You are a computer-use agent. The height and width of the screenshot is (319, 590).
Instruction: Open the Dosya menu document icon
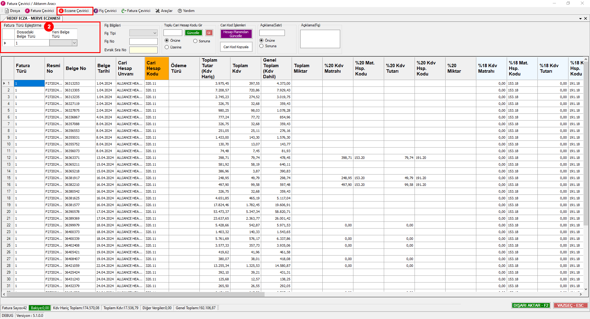(x=7, y=11)
